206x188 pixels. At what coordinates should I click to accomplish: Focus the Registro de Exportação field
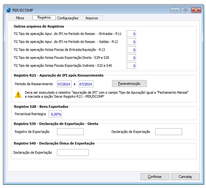pyautogui.click(x=70, y=132)
